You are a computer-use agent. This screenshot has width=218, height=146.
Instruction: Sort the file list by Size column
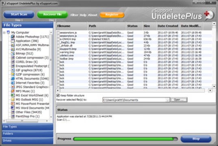tap(149, 26)
